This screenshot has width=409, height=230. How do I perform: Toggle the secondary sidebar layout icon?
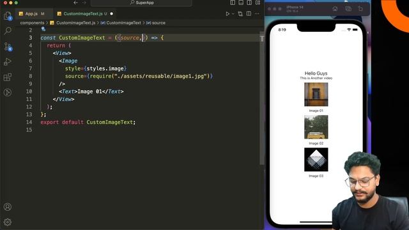249,3
